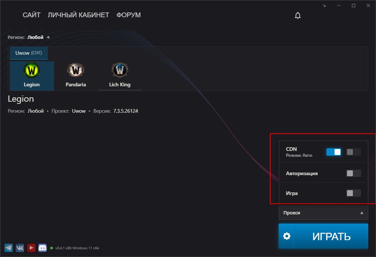Collapse the Прокси panel
Screen dimensions: 376x257
(323, 213)
